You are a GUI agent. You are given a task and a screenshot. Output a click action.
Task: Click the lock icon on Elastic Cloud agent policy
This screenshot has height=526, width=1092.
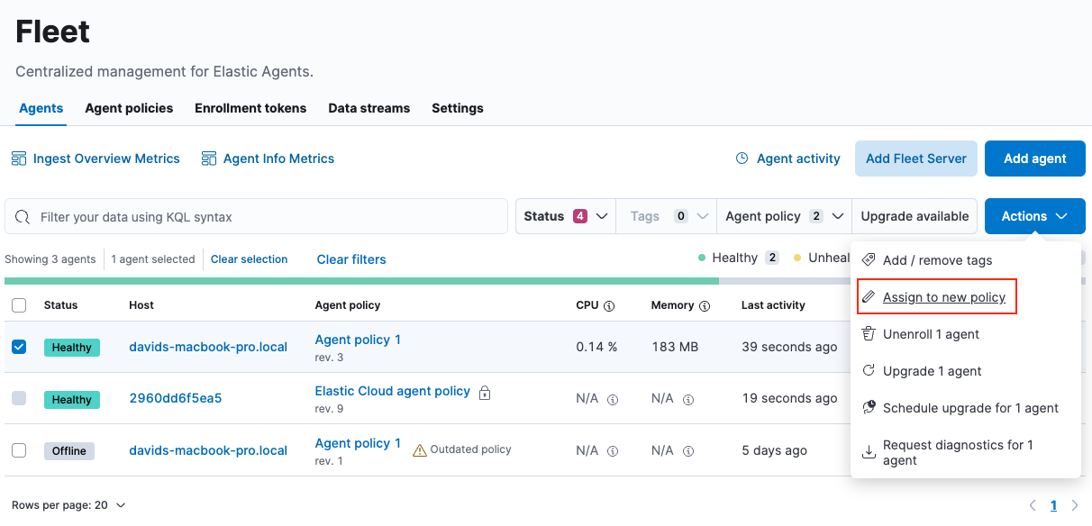(x=485, y=393)
